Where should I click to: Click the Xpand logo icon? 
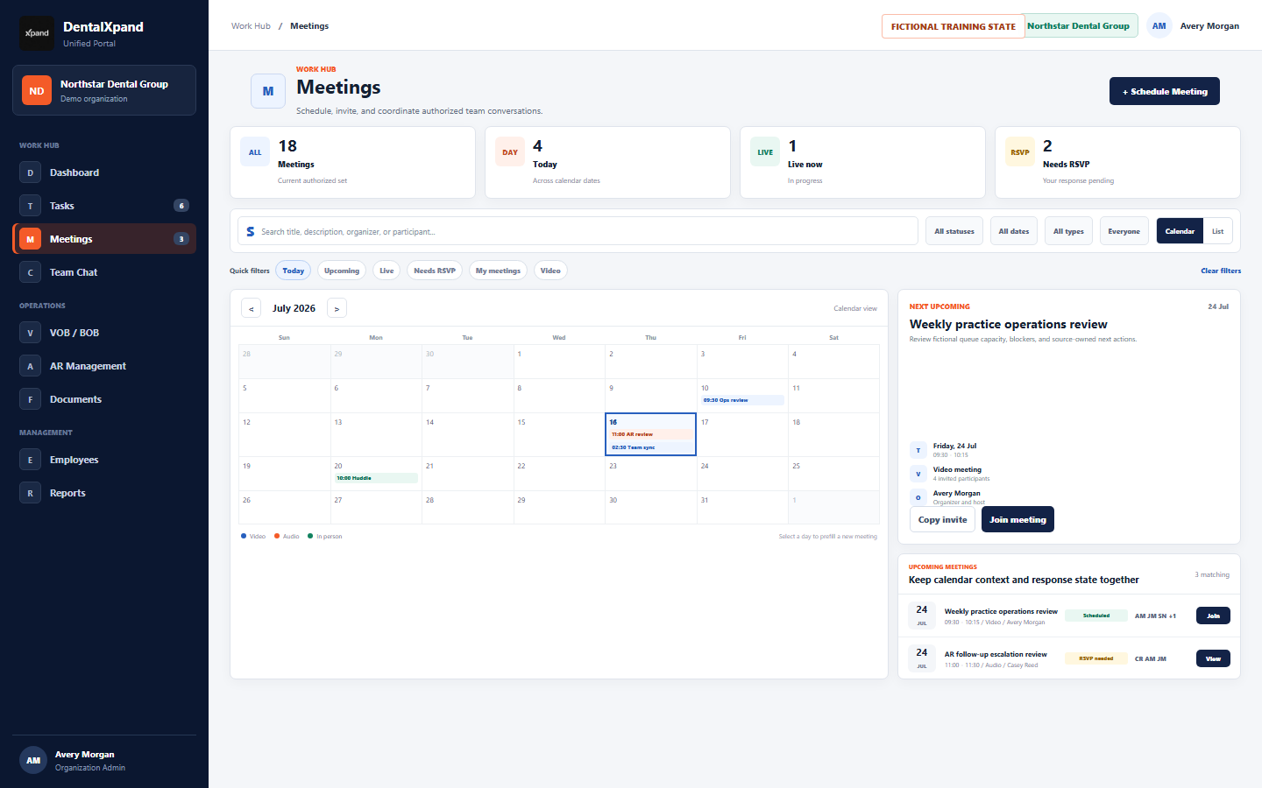(37, 33)
